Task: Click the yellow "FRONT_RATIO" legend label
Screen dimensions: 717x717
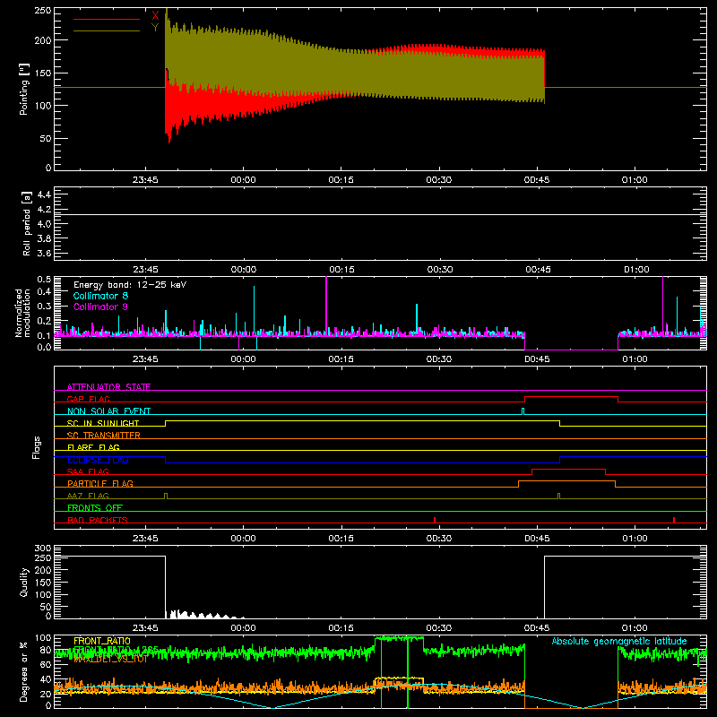Action: (102, 641)
